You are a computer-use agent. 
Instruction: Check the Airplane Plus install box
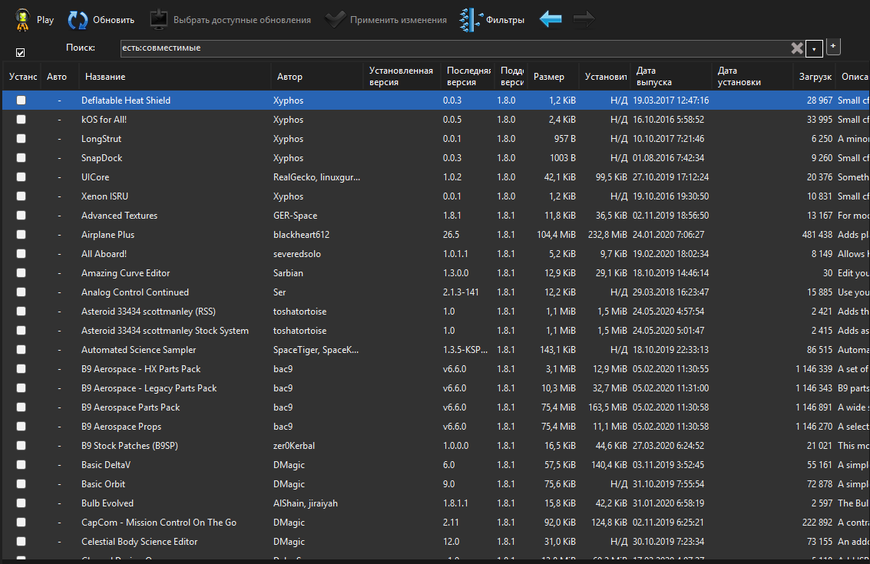pyautogui.click(x=21, y=235)
